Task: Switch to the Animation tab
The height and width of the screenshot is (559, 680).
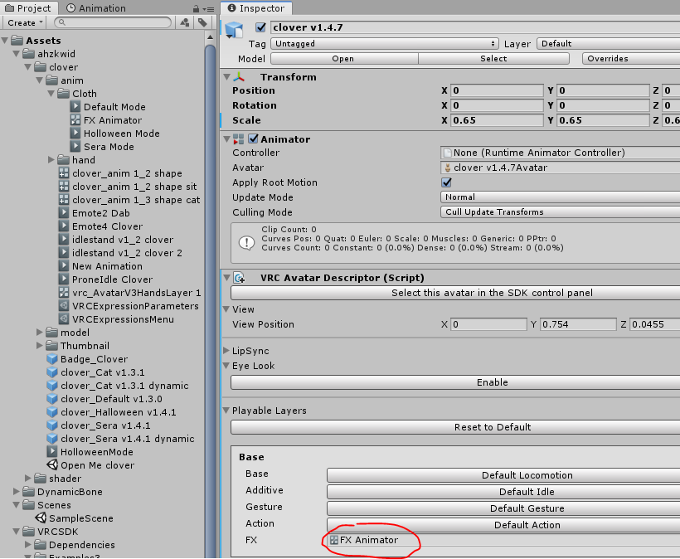Action: coord(96,7)
